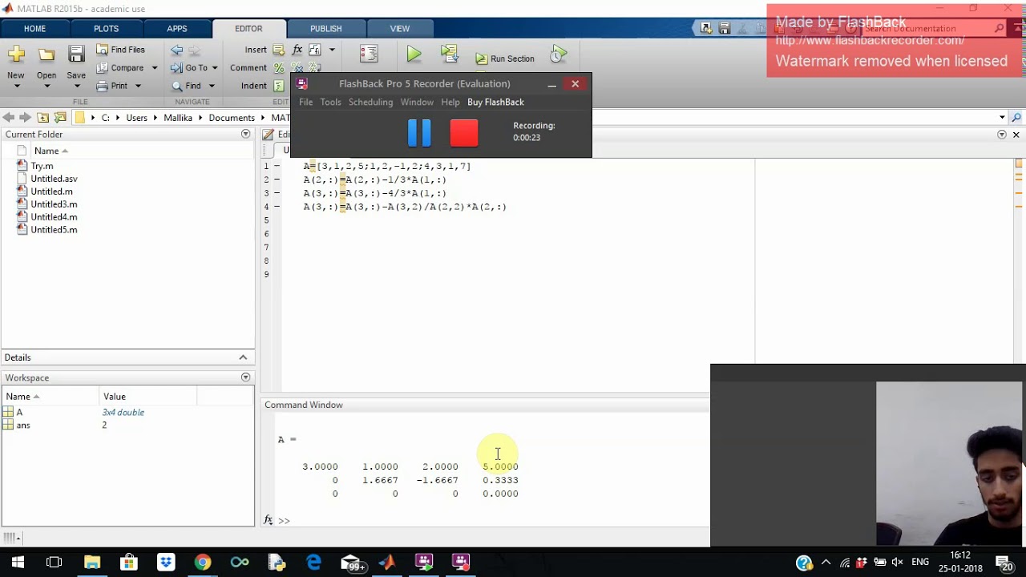Insert section using Insert icon
The image size is (1026, 577).
pos(279,50)
